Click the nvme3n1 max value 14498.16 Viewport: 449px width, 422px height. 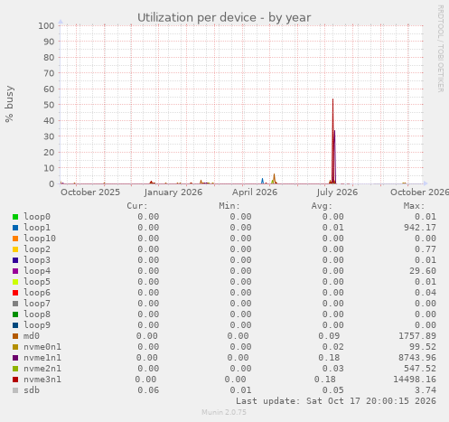click(415, 380)
